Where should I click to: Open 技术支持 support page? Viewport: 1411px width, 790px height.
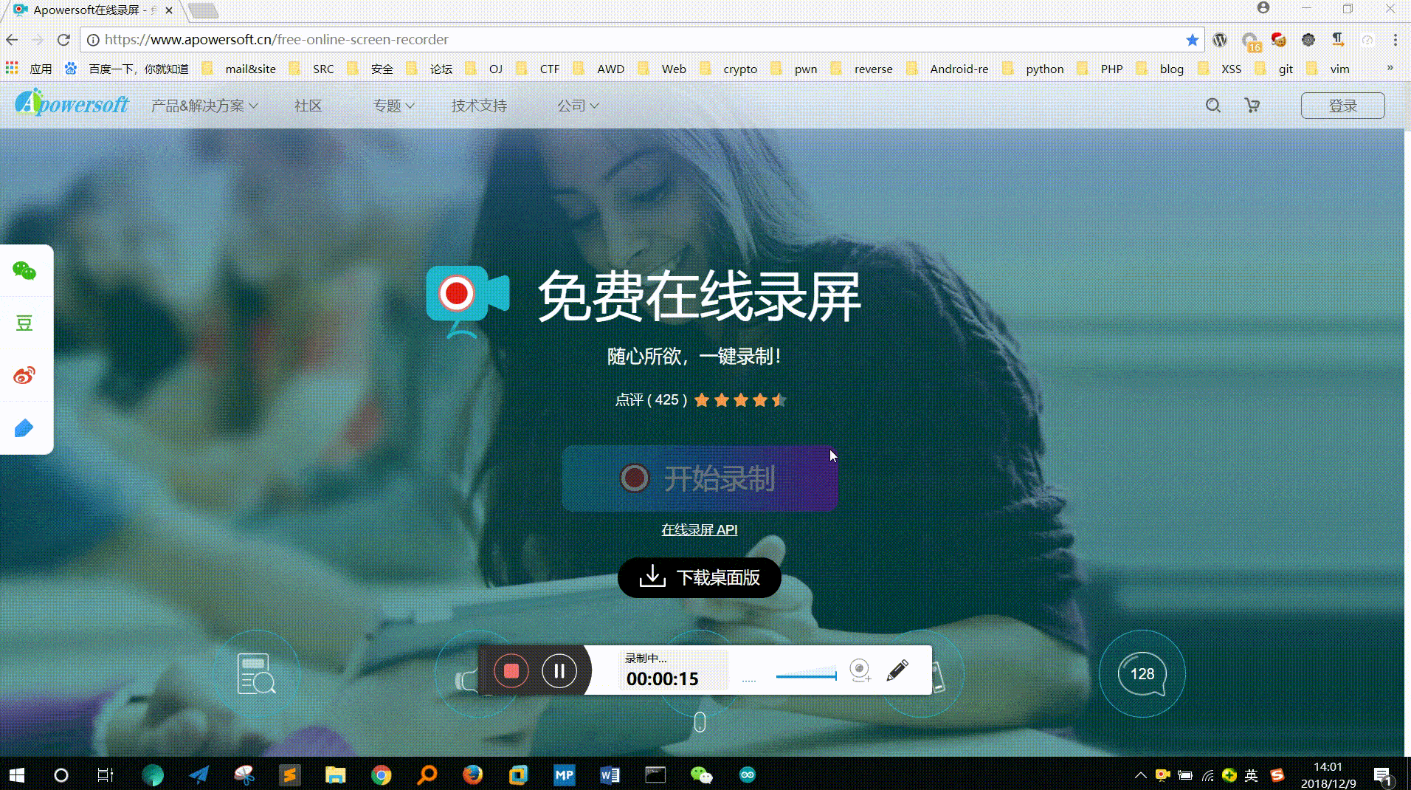(x=479, y=106)
